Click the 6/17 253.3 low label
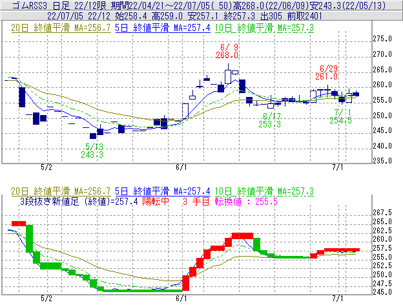The image size is (403, 307). coord(269,120)
